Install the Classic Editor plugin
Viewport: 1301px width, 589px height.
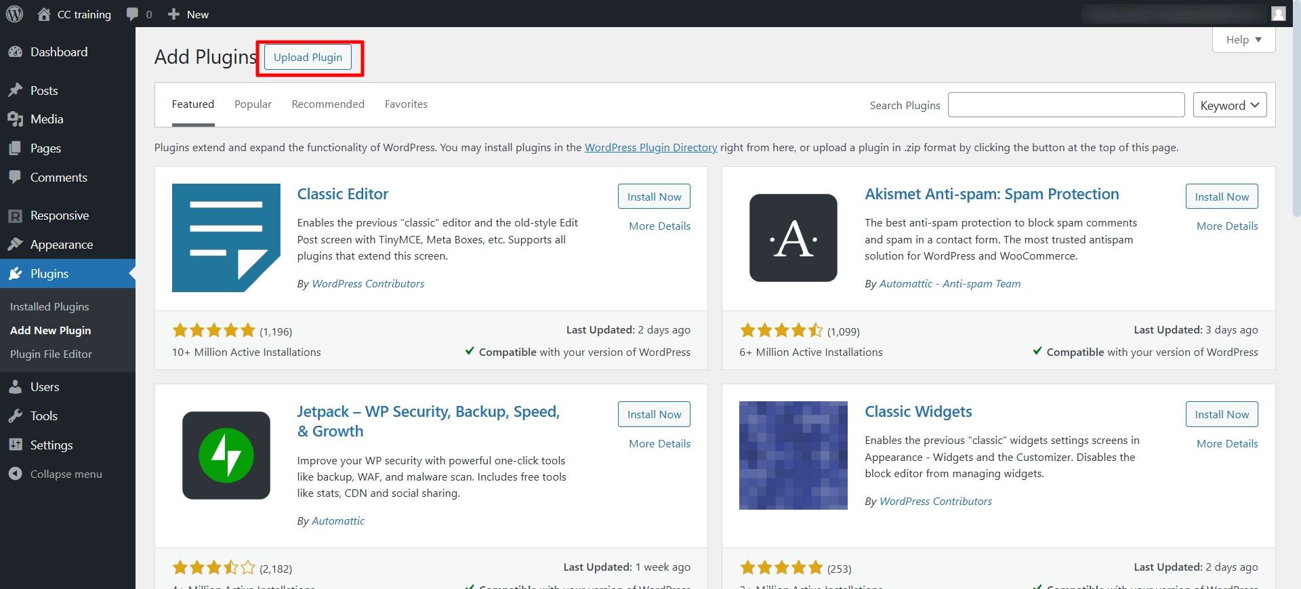tap(654, 197)
